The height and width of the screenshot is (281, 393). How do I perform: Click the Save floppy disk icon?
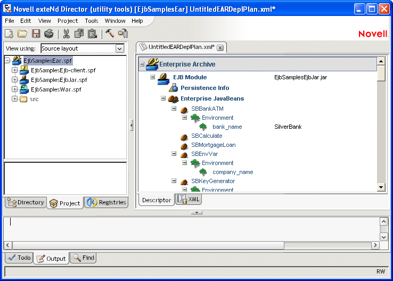point(36,34)
